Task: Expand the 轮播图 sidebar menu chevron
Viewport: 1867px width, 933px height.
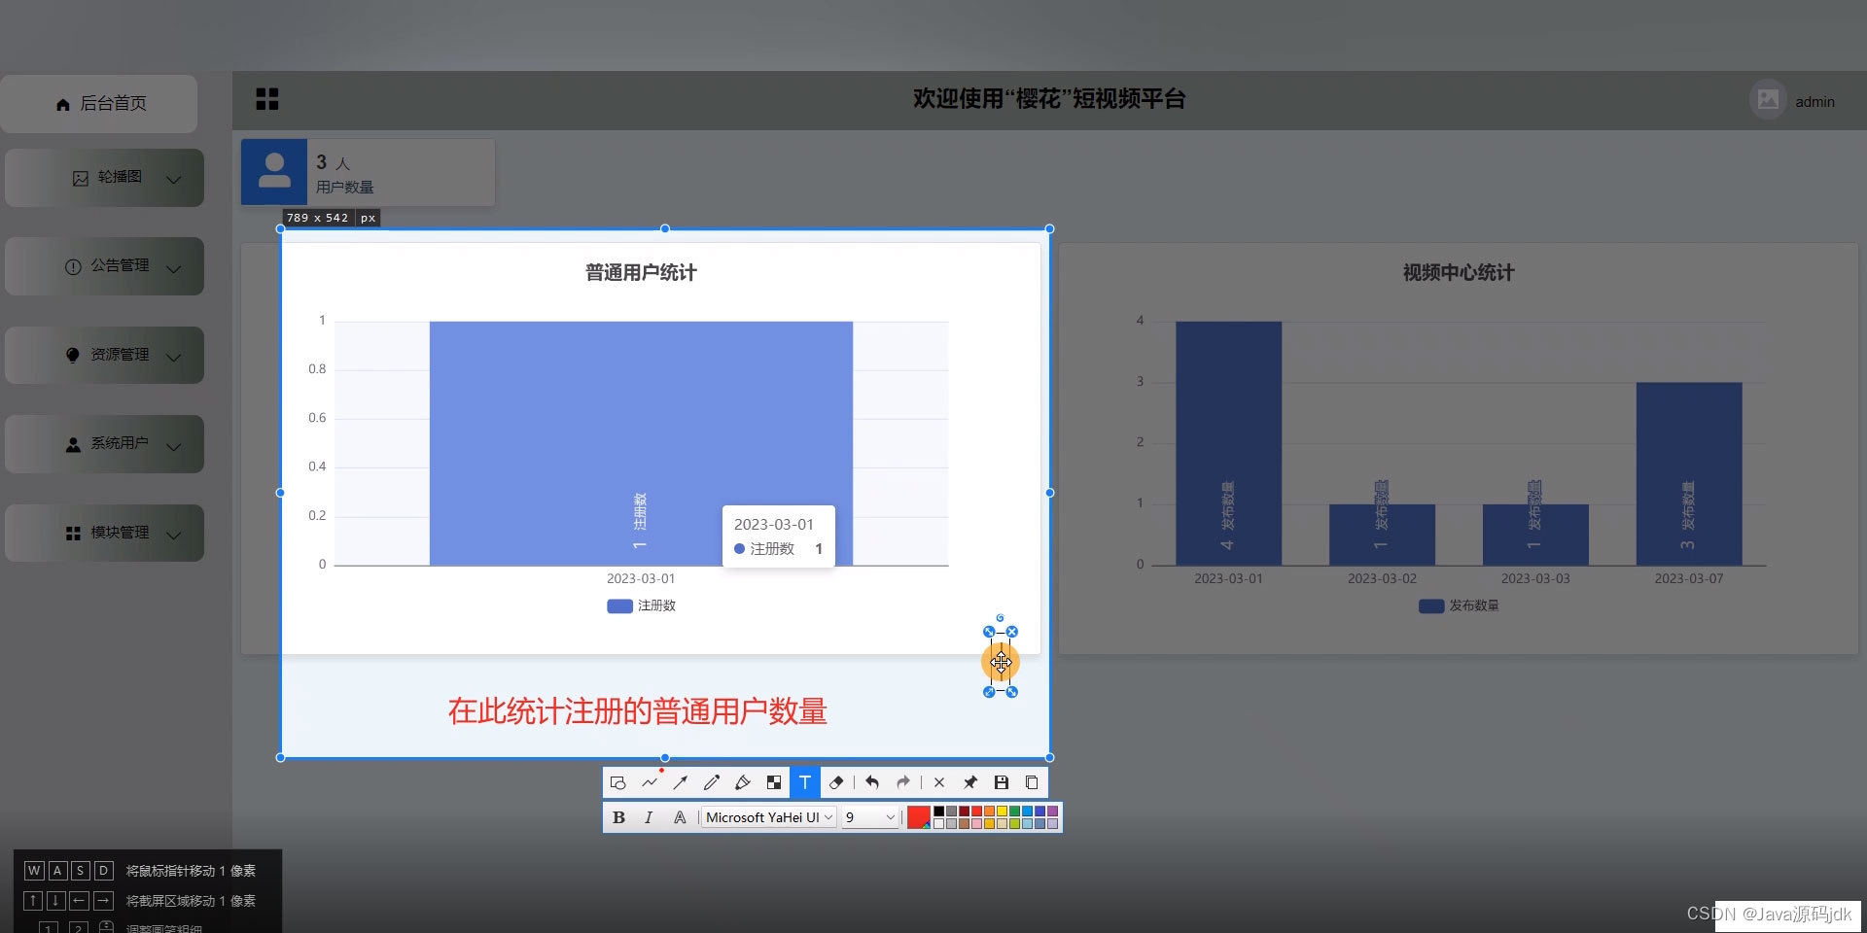Action: [x=173, y=179]
